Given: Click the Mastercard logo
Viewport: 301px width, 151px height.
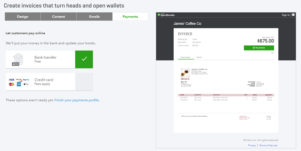Looking at the screenshot, I should point(11,84).
